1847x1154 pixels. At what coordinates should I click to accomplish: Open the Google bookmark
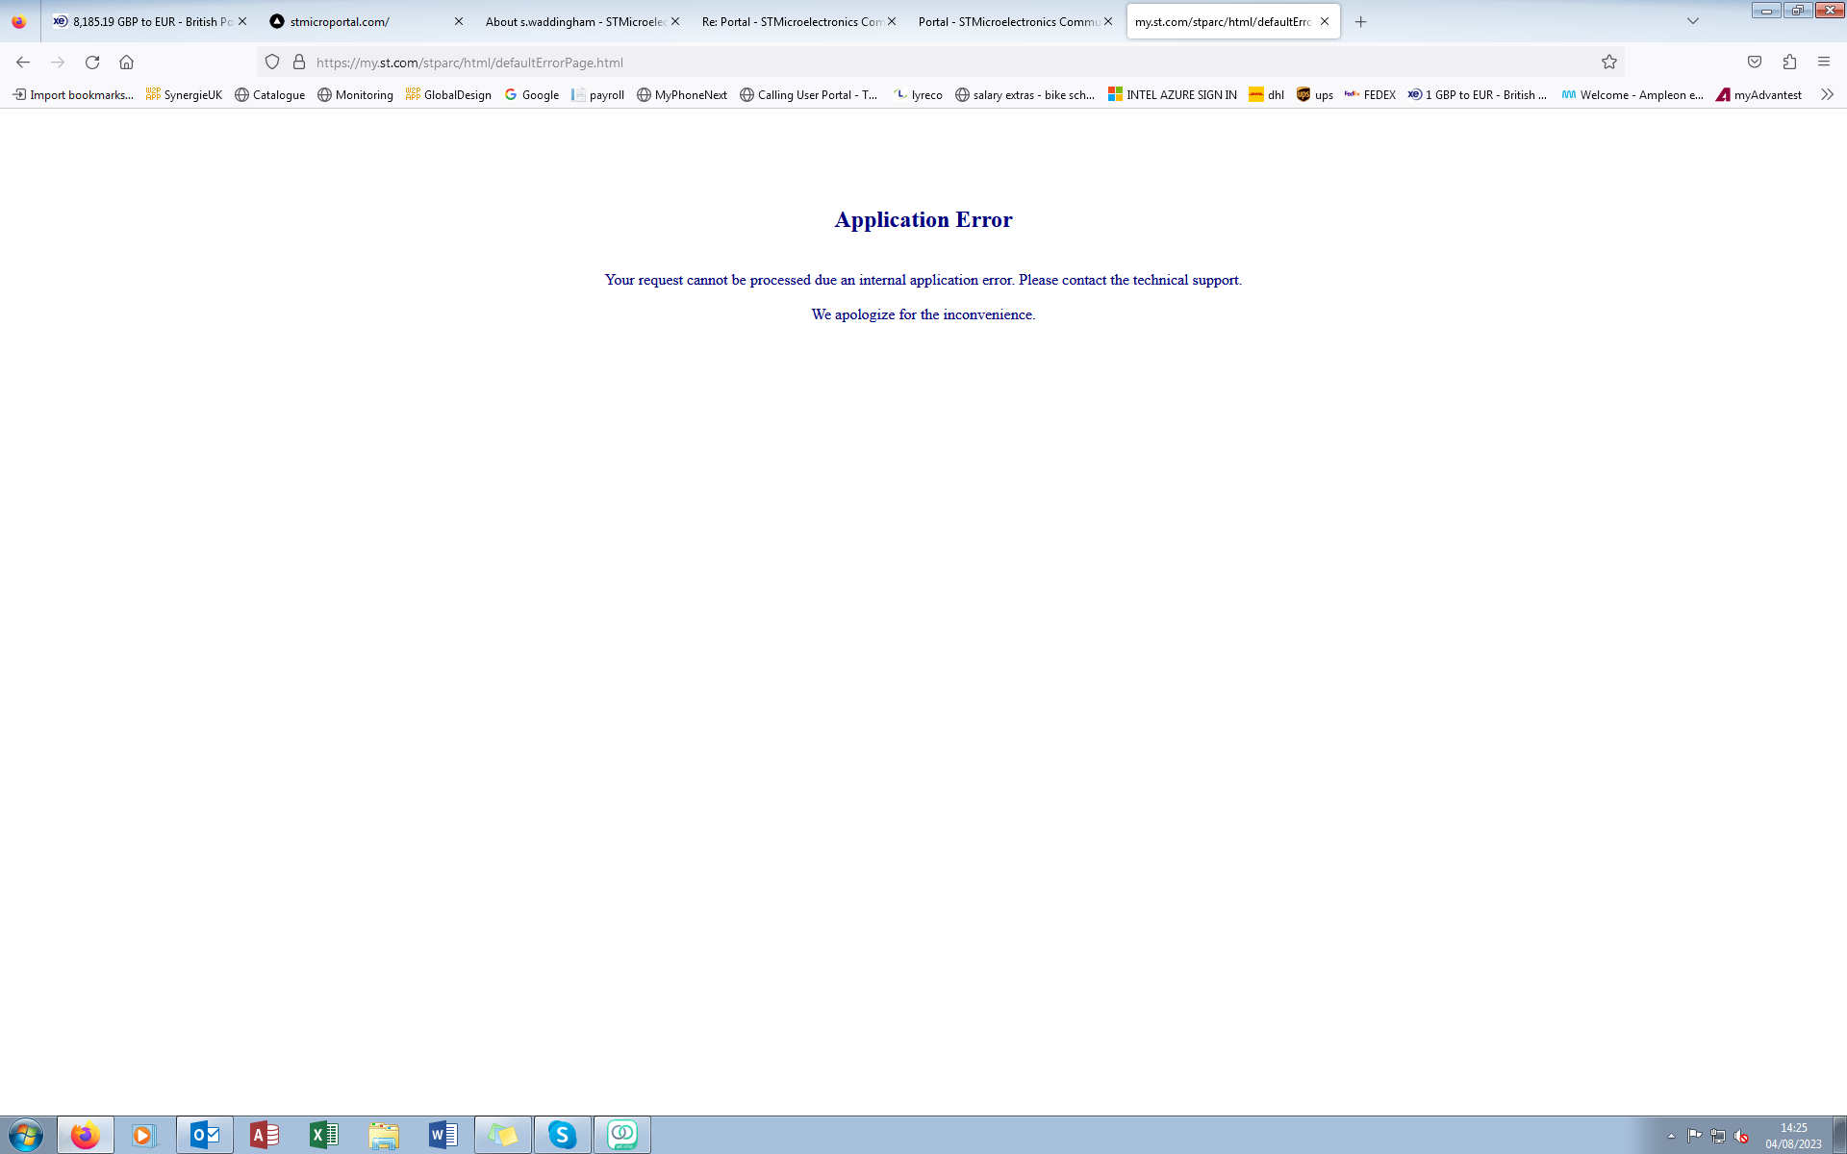coord(531,94)
